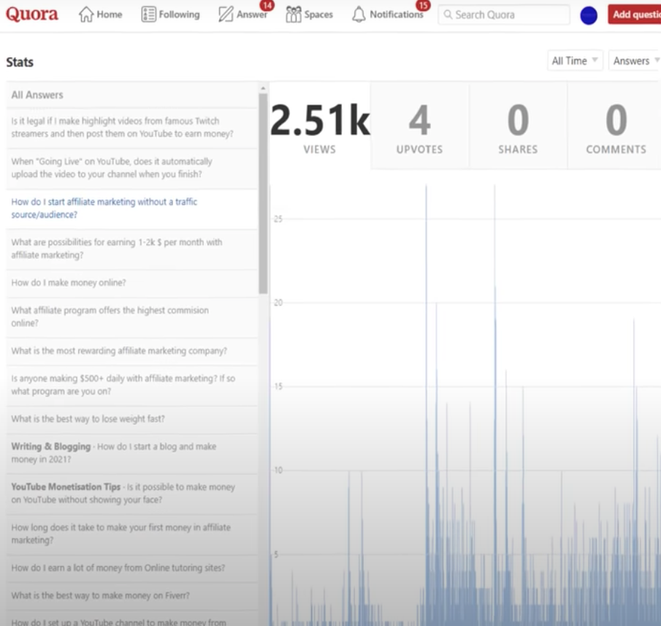
Task: Select the Upvotes stat tab
Action: click(x=420, y=127)
